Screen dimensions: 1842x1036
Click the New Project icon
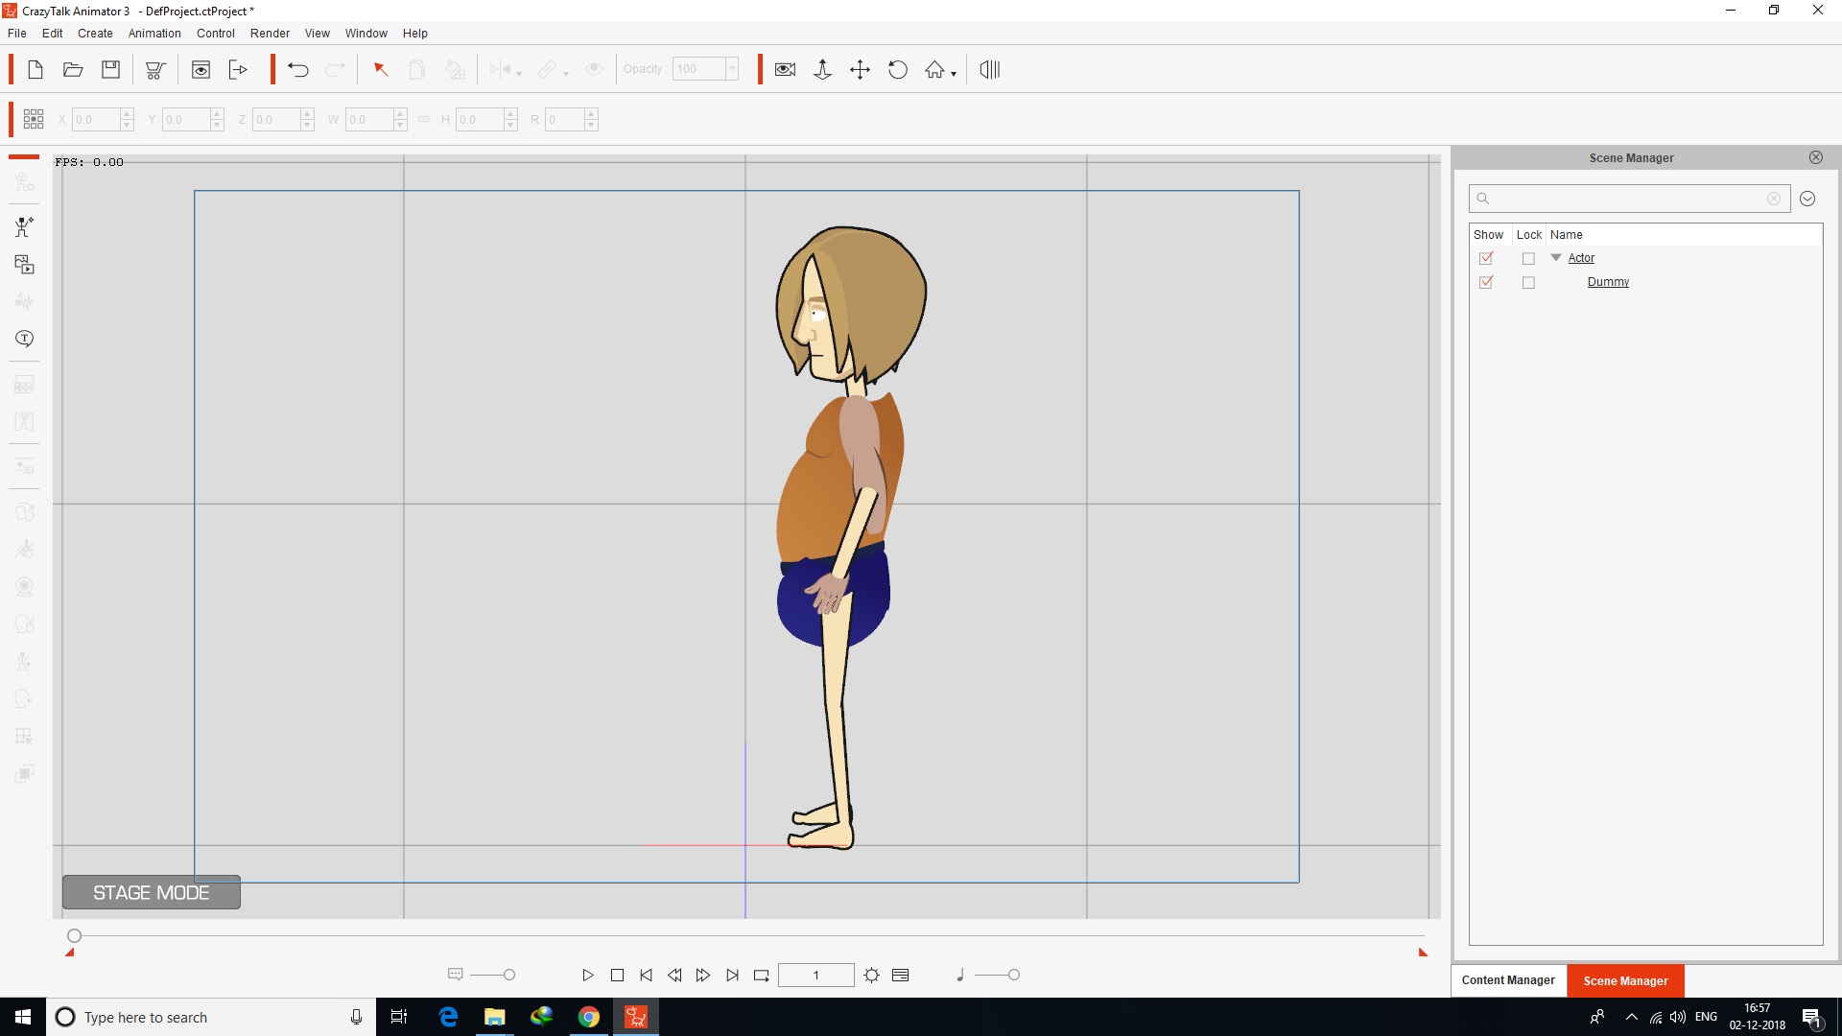pos(35,69)
